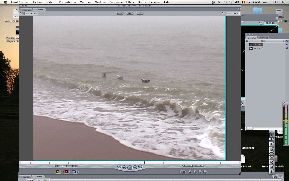Select the Edit Selection tool in the tool palette
Viewport: 289px width, 181px height.
272,140
